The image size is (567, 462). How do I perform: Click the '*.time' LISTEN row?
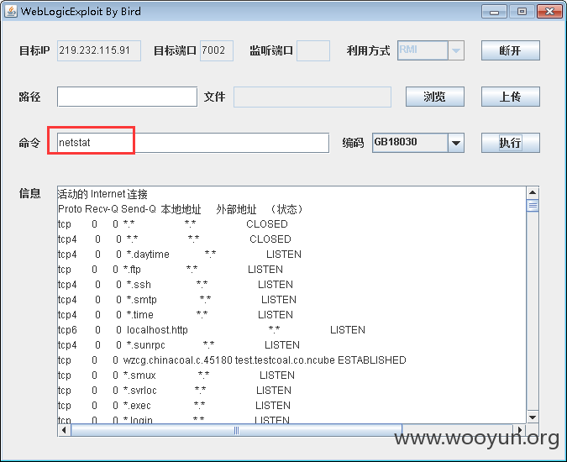176,315
